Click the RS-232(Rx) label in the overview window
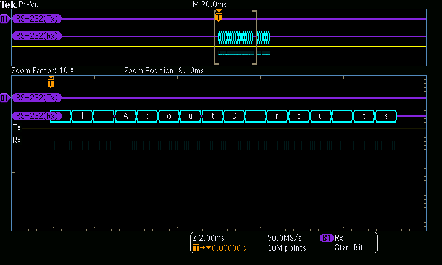442x265 pixels. [x=37, y=36]
